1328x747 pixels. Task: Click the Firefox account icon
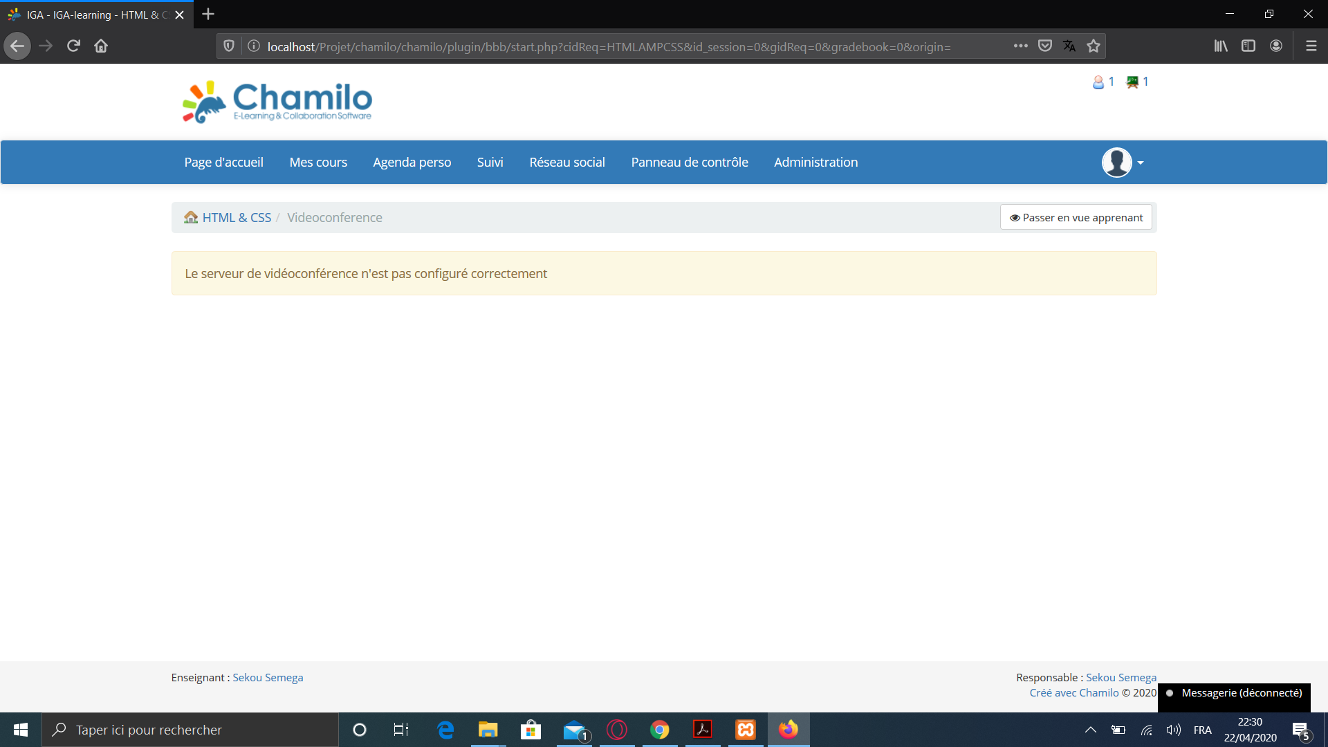(x=1276, y=46)
